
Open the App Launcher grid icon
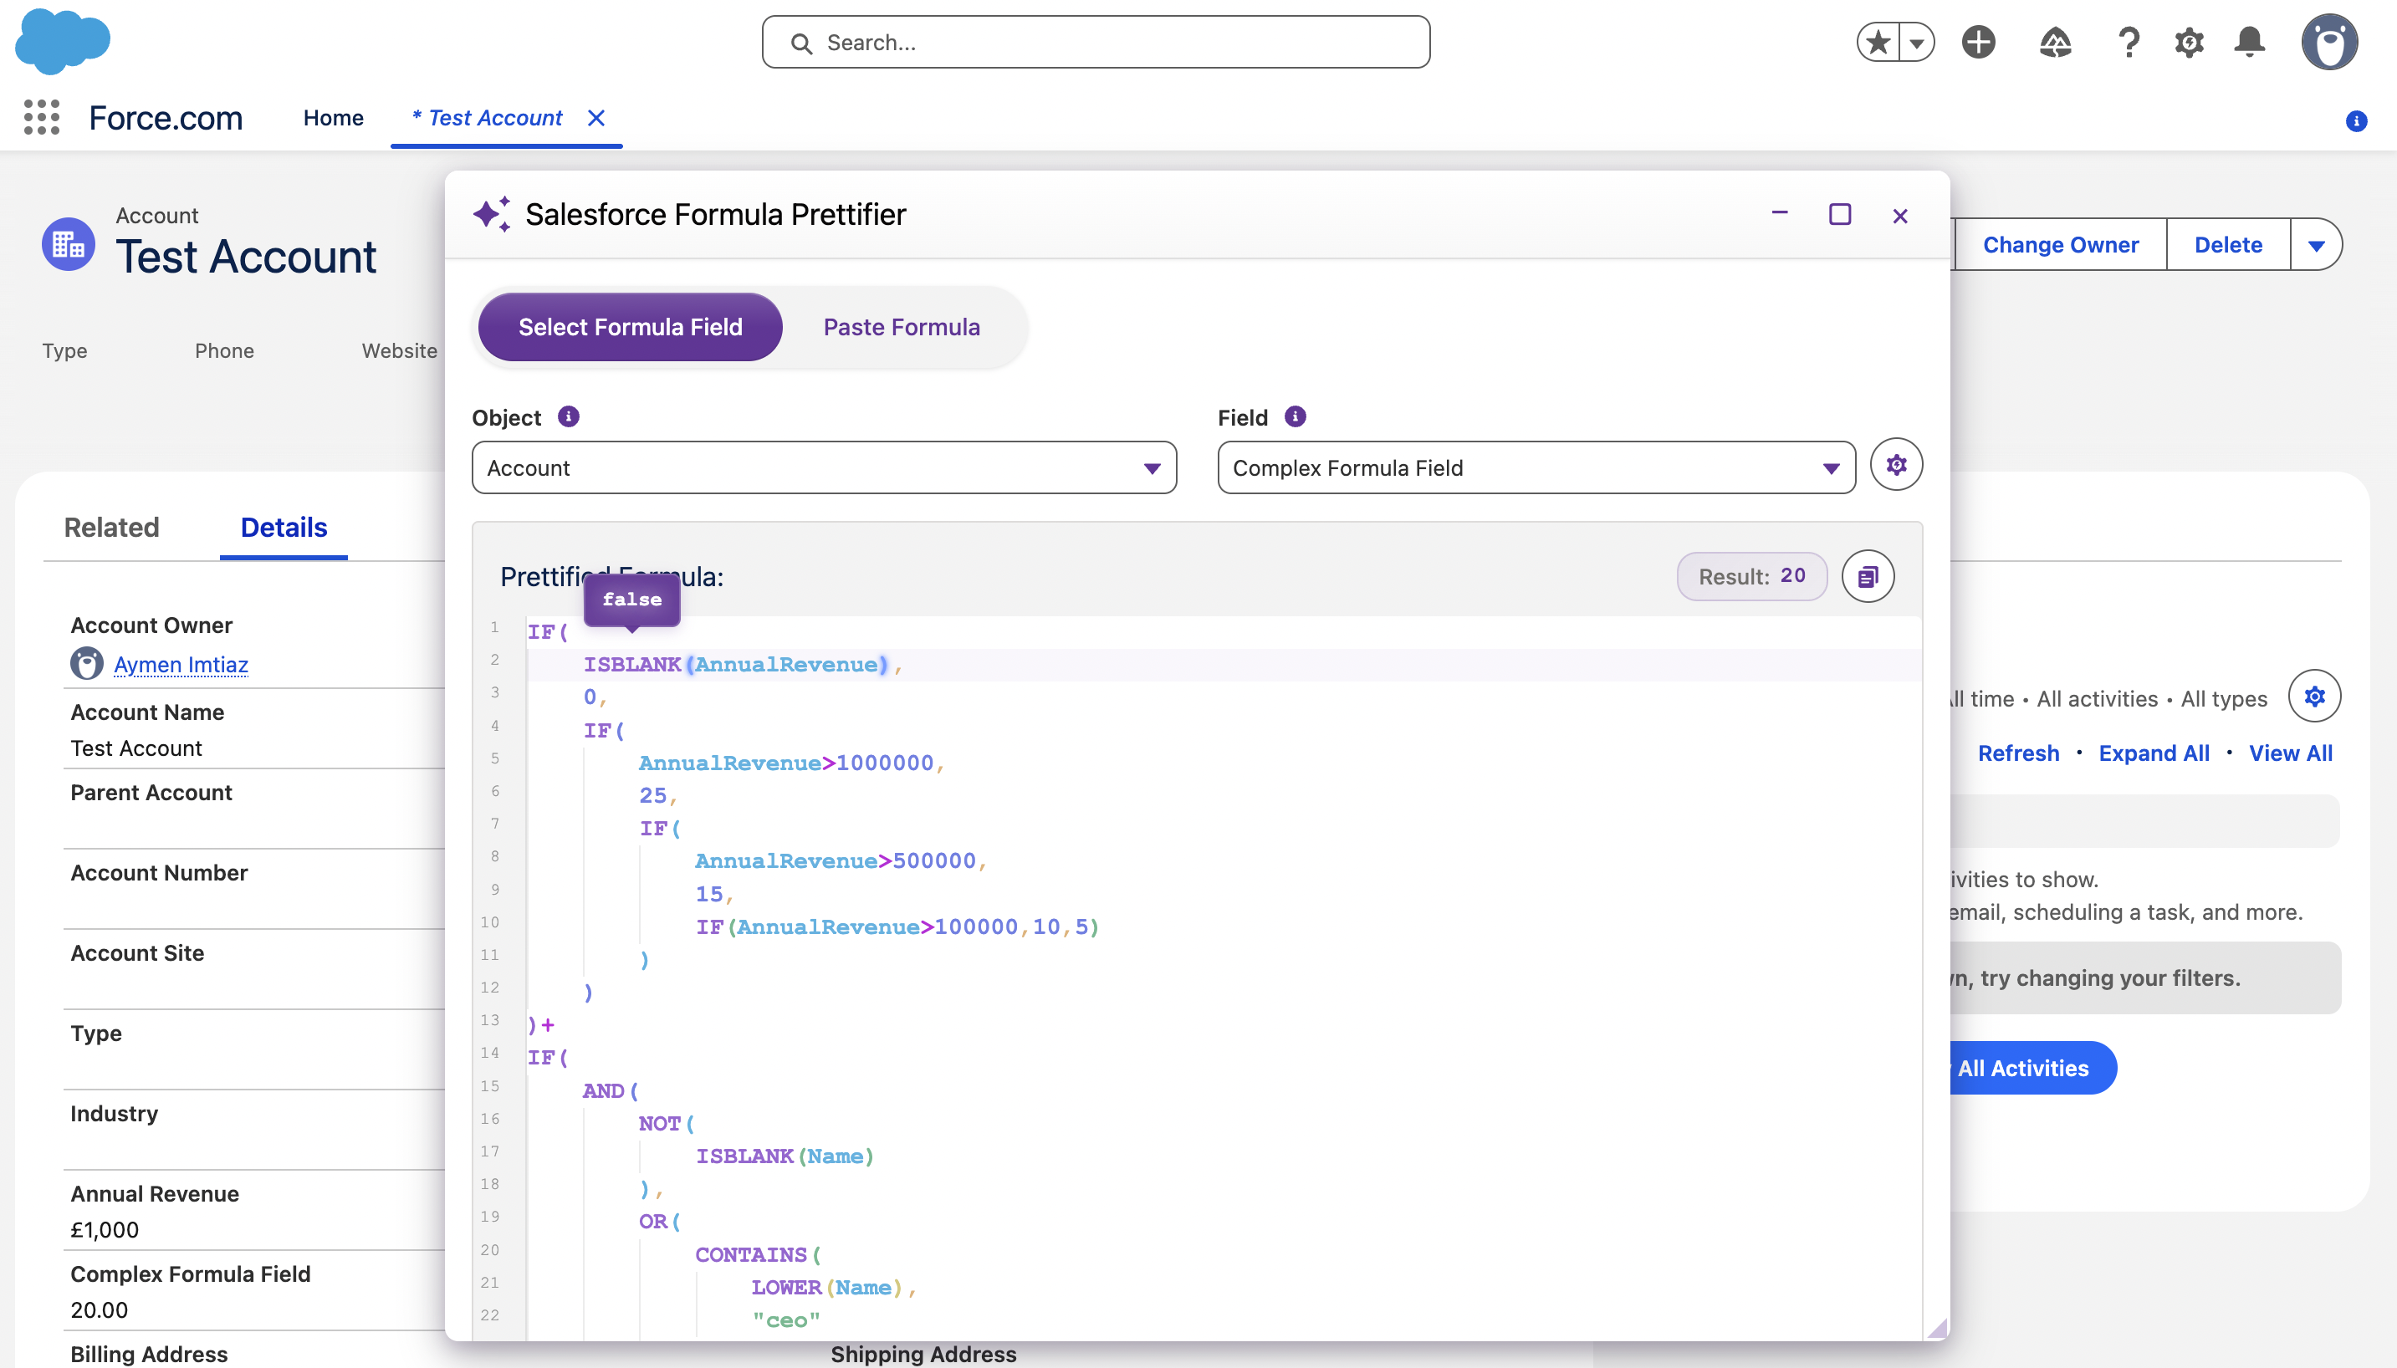point(41,117)
